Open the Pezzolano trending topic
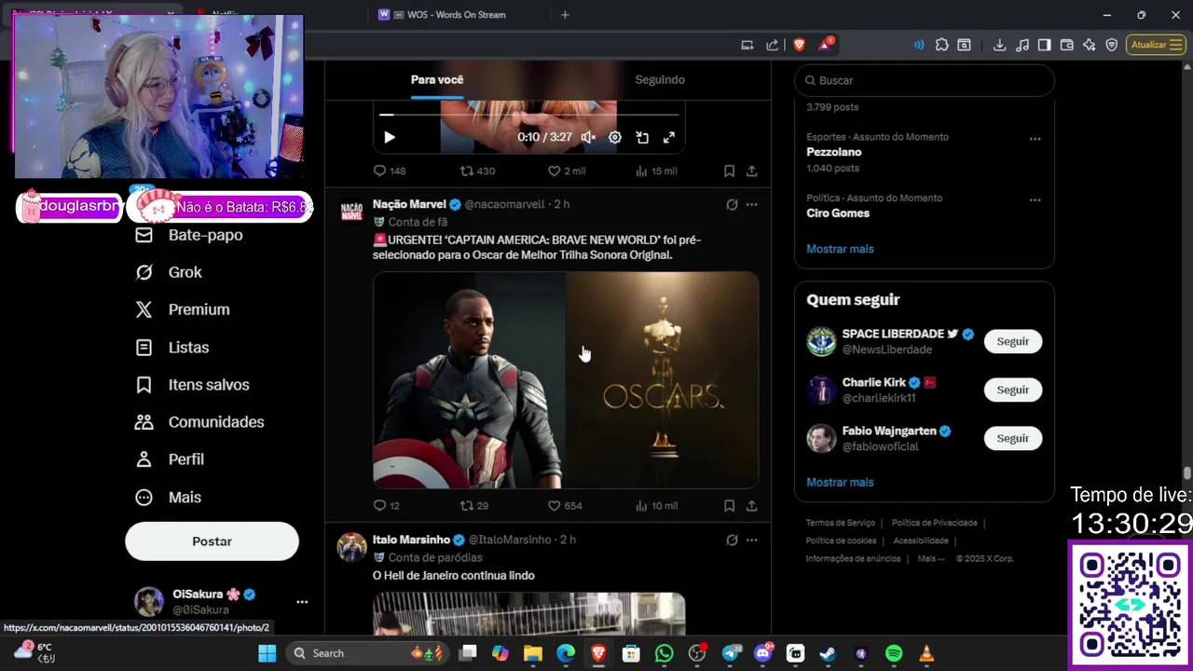 (x=925, y=152)
